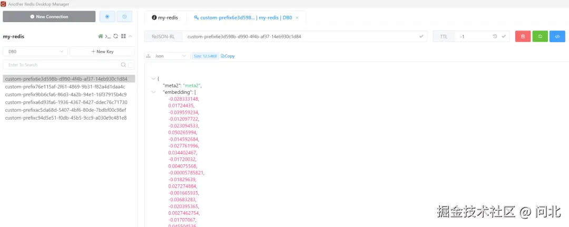
Task: Toggle the exact search checkbox
Action: coord(131,65)
